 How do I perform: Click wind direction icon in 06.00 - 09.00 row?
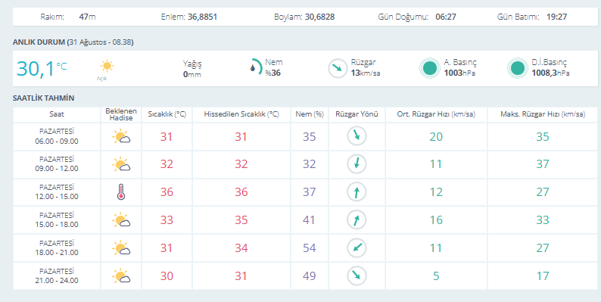(357, 136)
